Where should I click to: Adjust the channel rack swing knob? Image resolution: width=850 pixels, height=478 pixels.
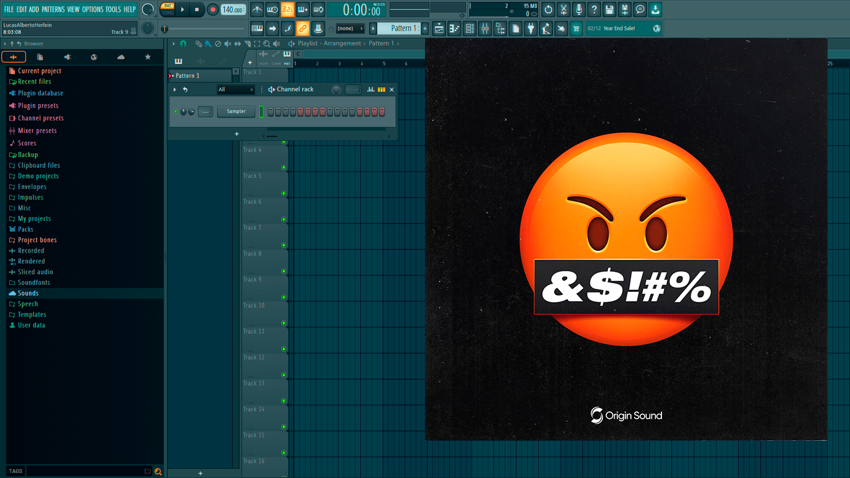pyautogui.click(x=336, y=90)
